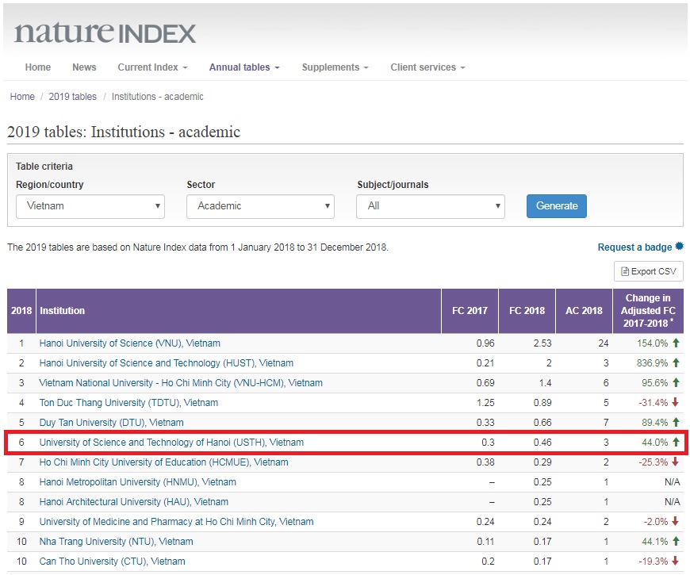Click Change in Adjusted FC column header
Image resolution: width=690 pixels, height=575 pixels.
[x=648, y=311]
